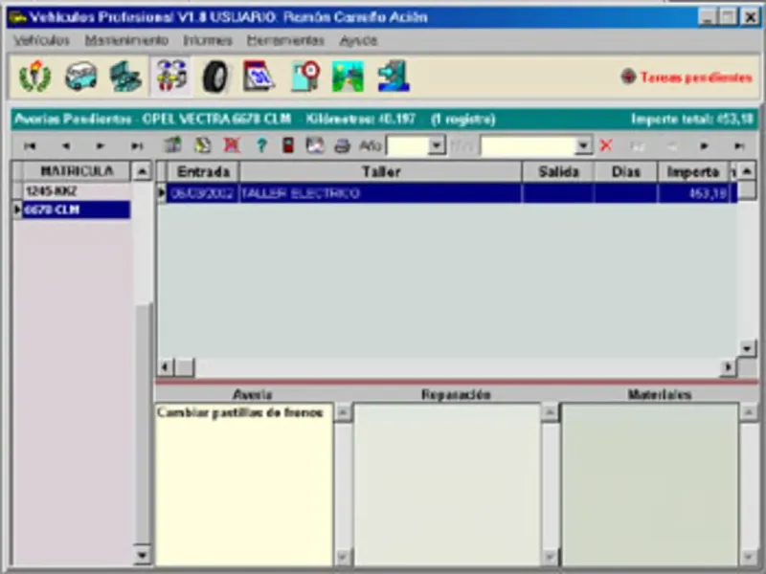The width and height of the screenshot is (766, 574).
Task: Open the Mantenimiento menu
Action: point(126,40)
